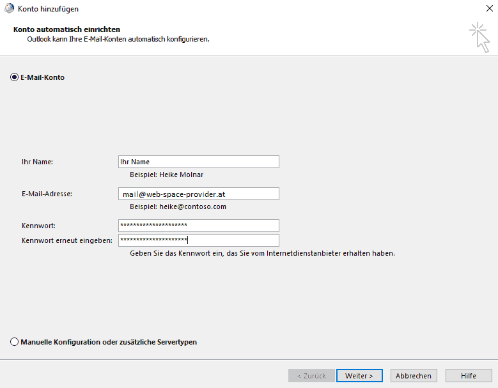This screenshot has height=388, width=498.
Task: Close the Konto hinzufügen dialog
Action: point(489,9)
